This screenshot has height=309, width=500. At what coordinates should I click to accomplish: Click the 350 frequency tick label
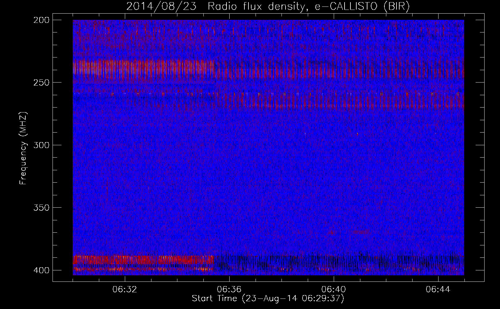coord(41,208)
